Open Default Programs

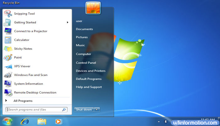(x=89, y=79)
